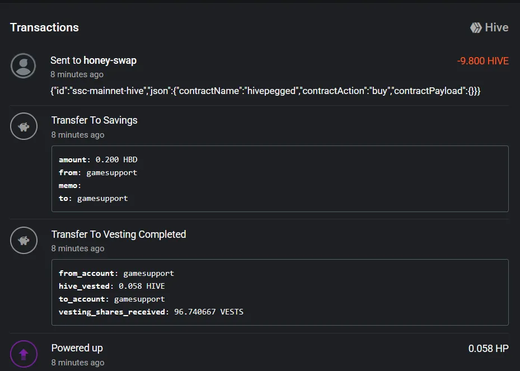Click the amount 0.200 HBD detail line

click(98, 159)
